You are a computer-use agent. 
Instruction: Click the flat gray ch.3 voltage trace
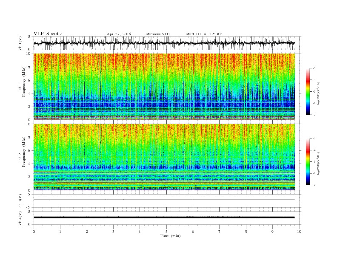pos(164,200)
